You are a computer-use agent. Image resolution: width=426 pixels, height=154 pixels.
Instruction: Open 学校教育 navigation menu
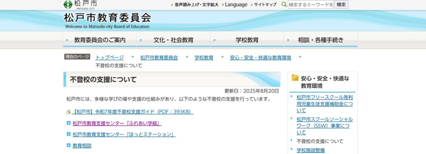(247, 40)
